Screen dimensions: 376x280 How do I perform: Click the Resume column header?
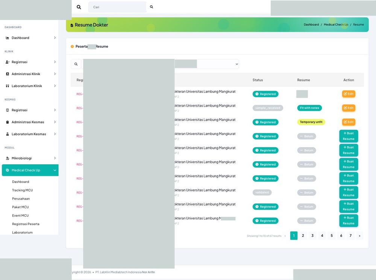(x=303, y=80)
